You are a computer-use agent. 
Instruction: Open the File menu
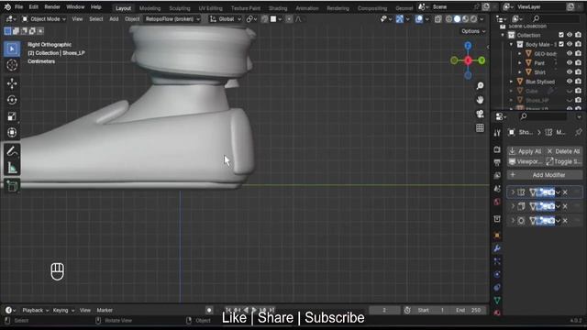(18, 7)
